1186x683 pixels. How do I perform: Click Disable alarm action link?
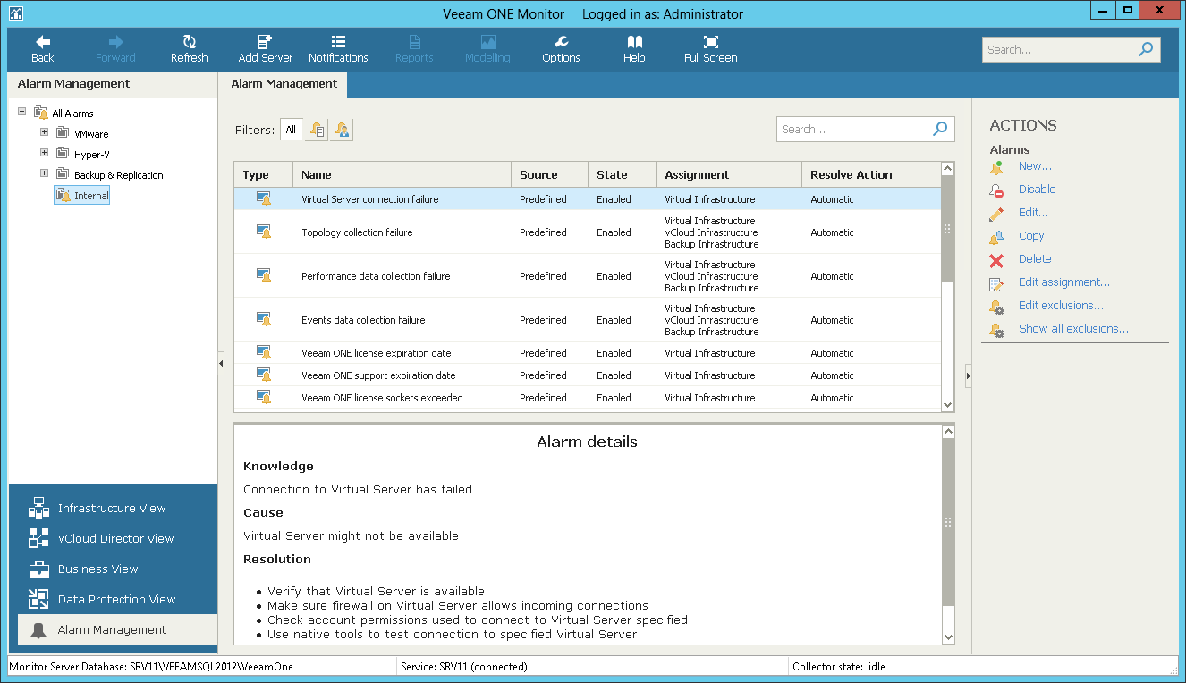[x=1037, y=190]
